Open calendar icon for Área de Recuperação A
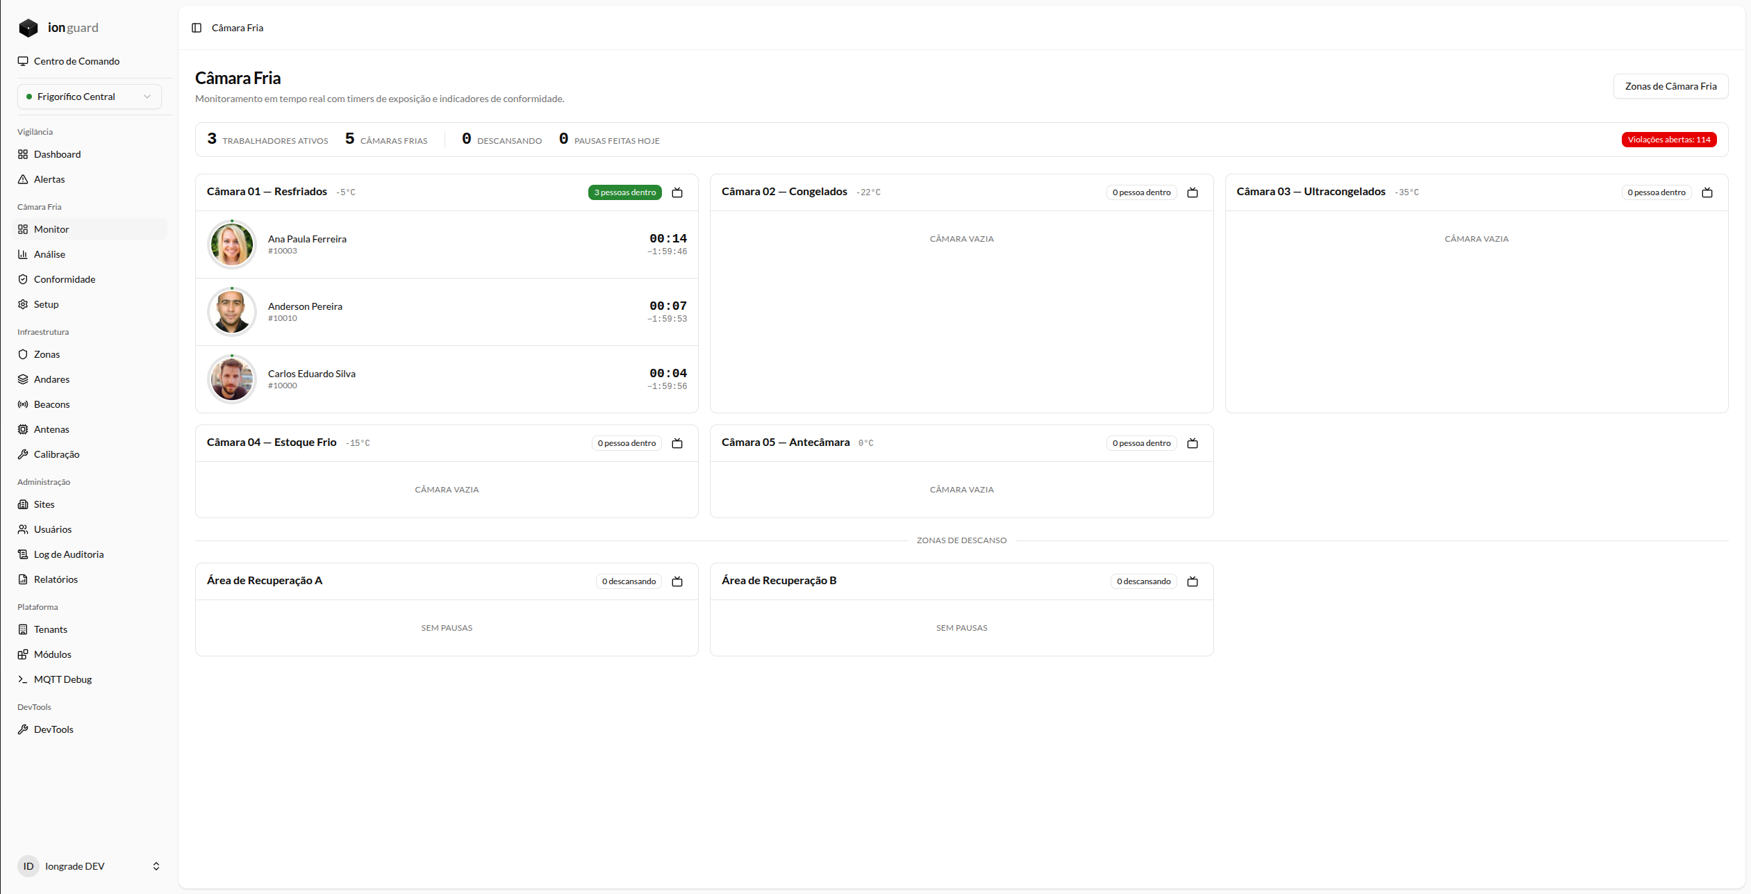 click(x=677, y=581)
